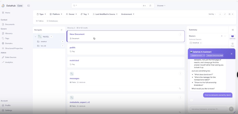This screenshot has width=238, height=114.
Task: Select the Props tab in right rail
Action: pyautogui.click(x=232, y=44)
